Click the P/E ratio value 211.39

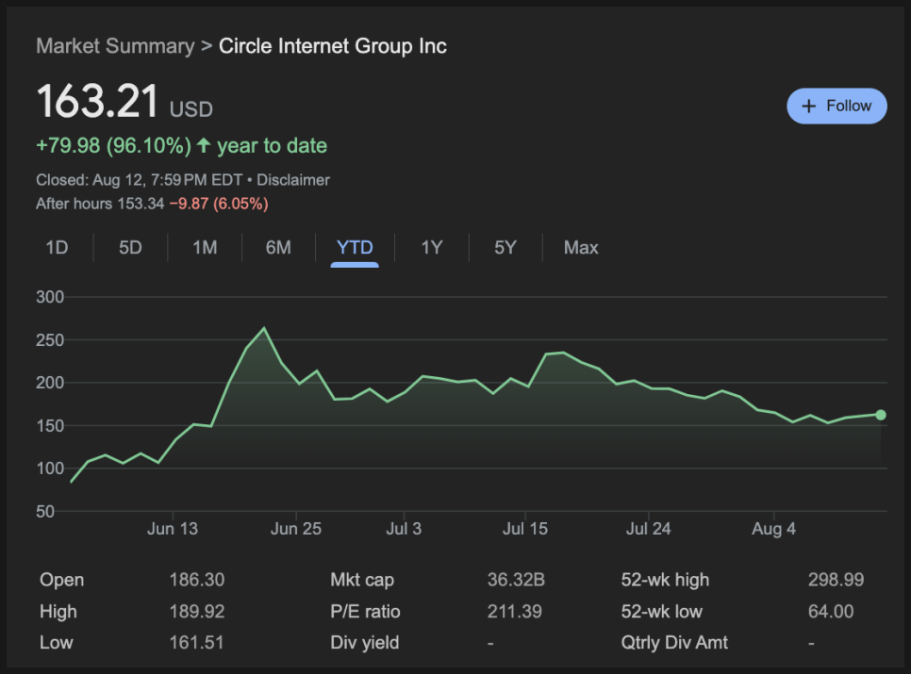click(x=515, y=611)
